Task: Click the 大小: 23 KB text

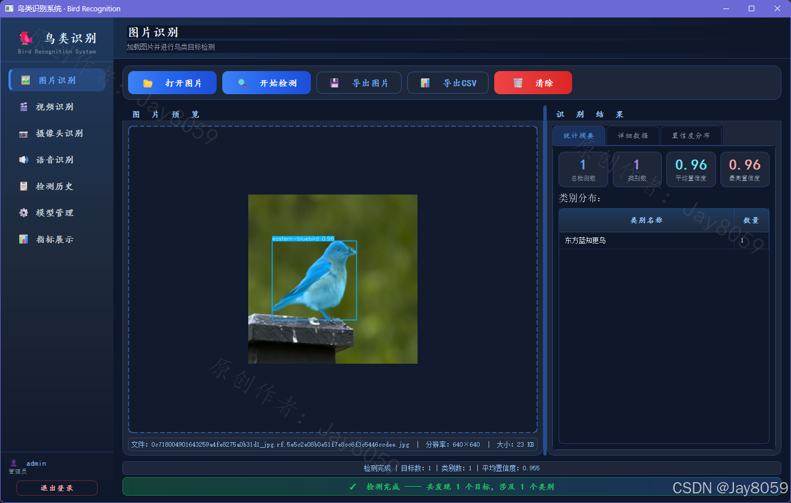Action: click(515, 444)
